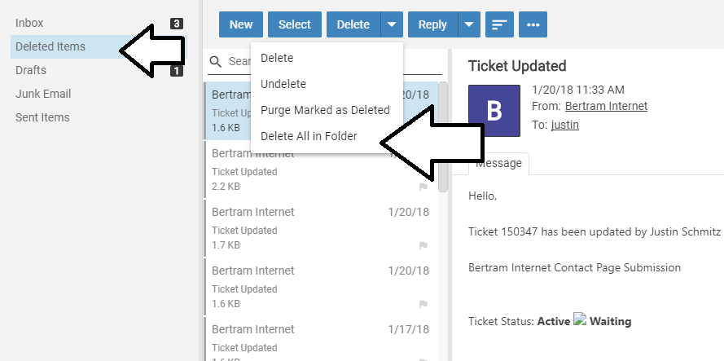Viewport: 724px width, 361px height.
Task: Open the Inbox folder
Action: 29,23
